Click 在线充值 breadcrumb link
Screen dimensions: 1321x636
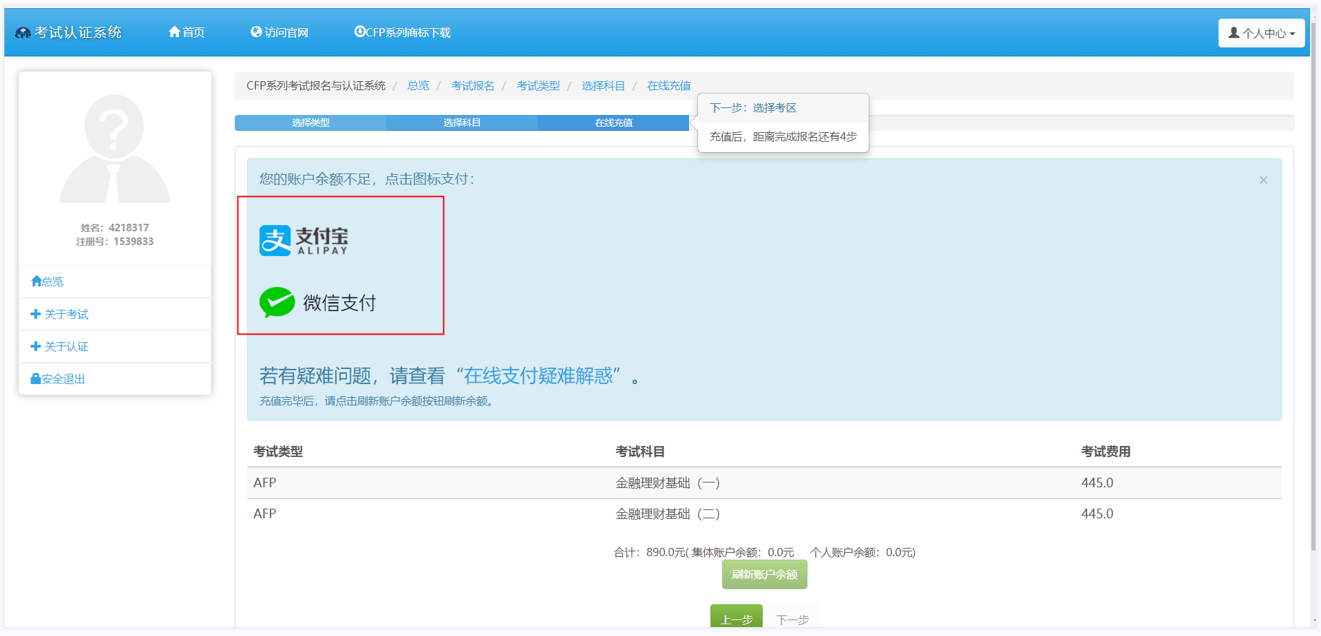669,86
